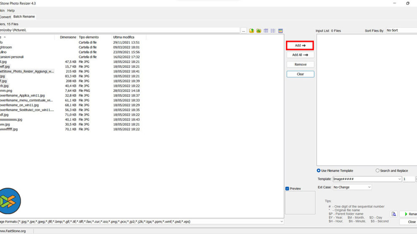The image size is (417, 234).
Task: Switch to thumbnails view icon
Action: [280, 31]
